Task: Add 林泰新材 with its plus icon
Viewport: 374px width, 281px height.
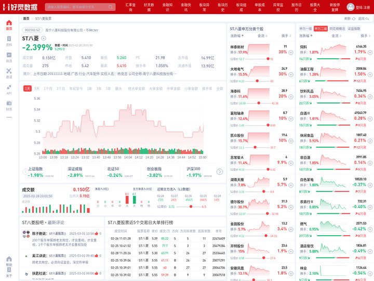Action: click(291, 53)
